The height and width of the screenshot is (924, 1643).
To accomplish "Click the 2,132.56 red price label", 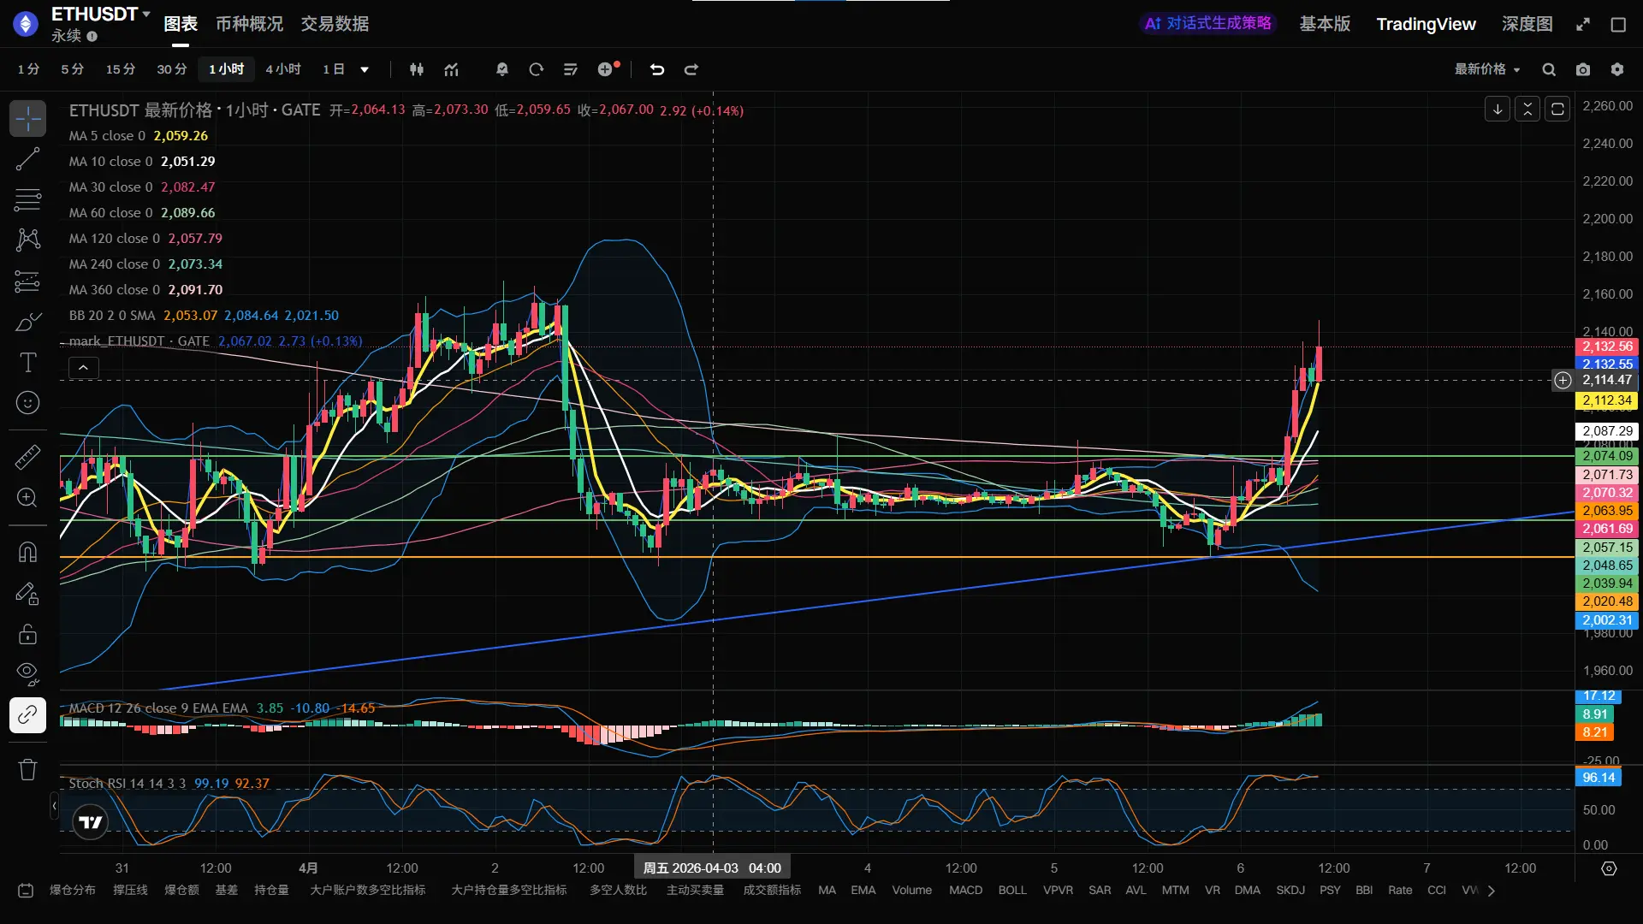I will [1606, 346].
